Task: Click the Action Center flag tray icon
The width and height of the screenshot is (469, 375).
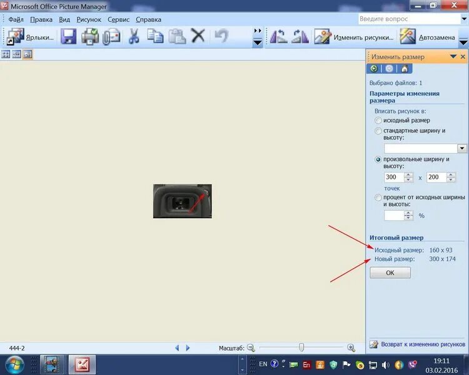Action: tap(346, 364)
